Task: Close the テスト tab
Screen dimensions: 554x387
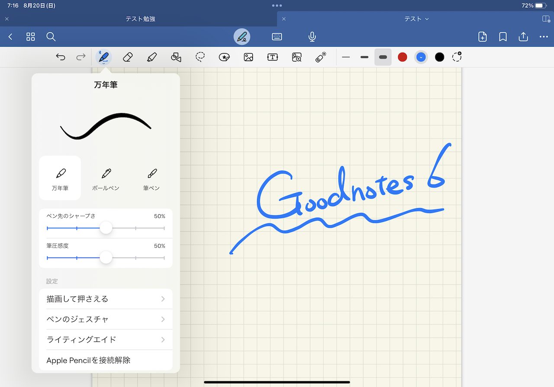Action: pyautogui.click(x=284, y=19)
